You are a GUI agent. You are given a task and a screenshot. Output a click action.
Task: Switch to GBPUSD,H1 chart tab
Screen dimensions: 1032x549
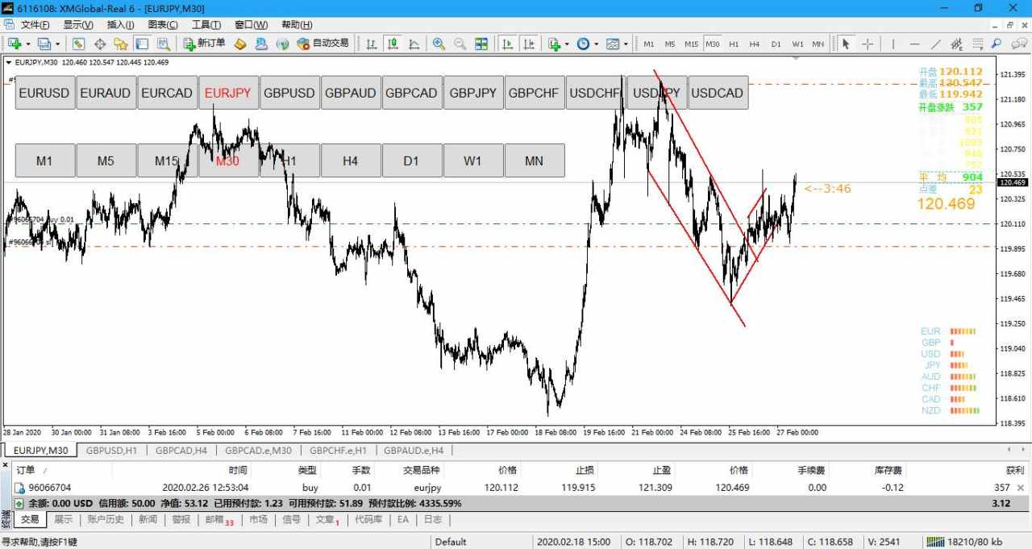(112, 451)
